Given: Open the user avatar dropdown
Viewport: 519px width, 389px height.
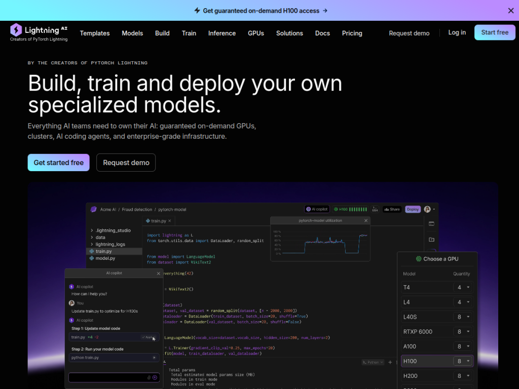Looking at the screenshot, I should click(x=430, y=209).
